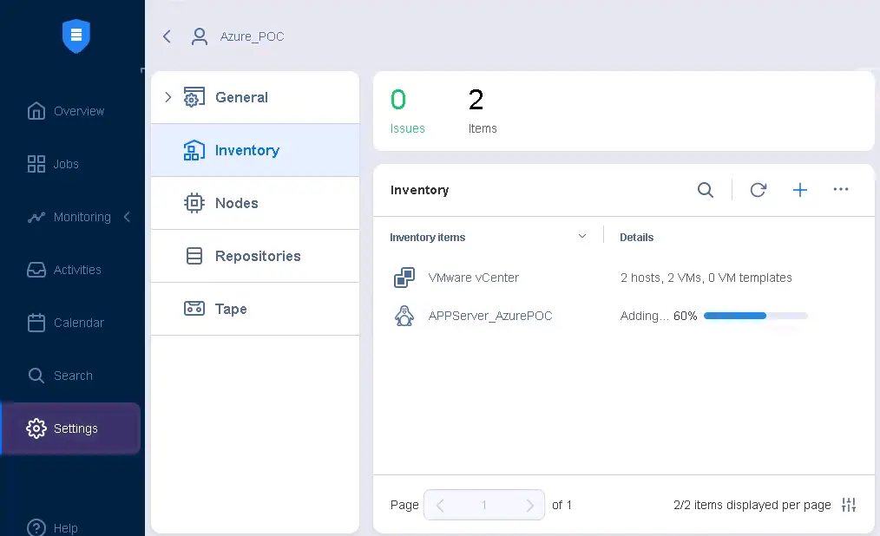Click the Azure_POC user icon
880x536 pixels.
[200, 36]
